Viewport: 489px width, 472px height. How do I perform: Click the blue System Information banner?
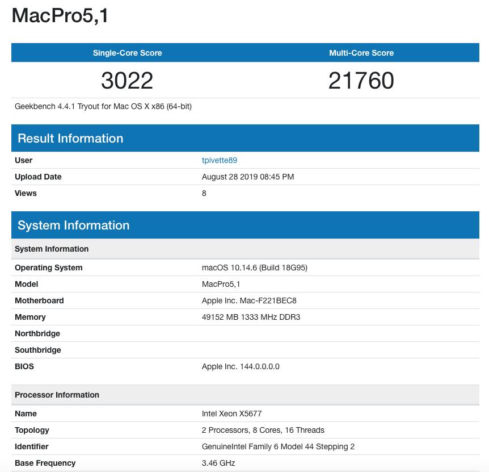click(x=245, y=225)
